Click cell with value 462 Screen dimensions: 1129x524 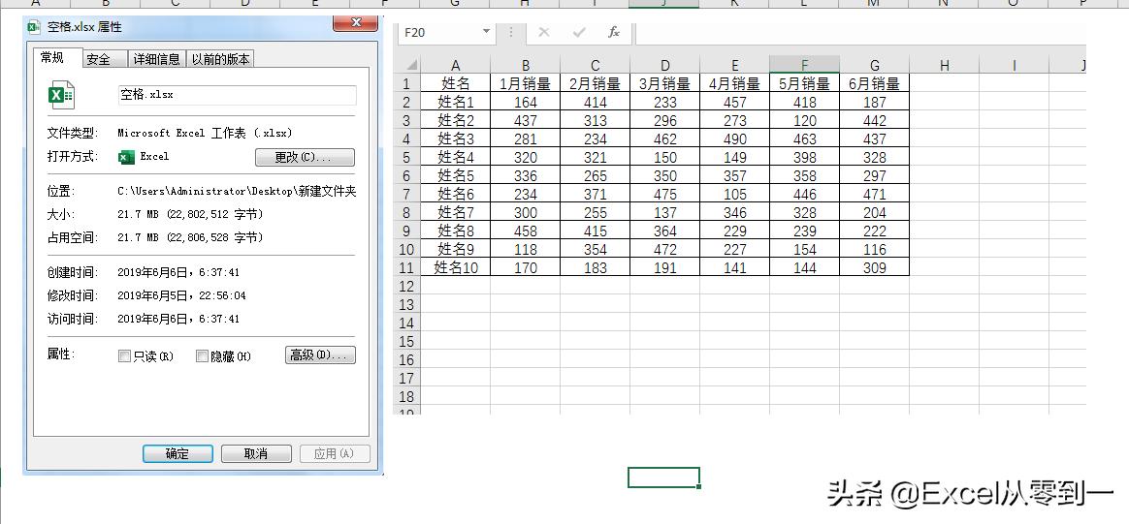click(x=665, y=139)
